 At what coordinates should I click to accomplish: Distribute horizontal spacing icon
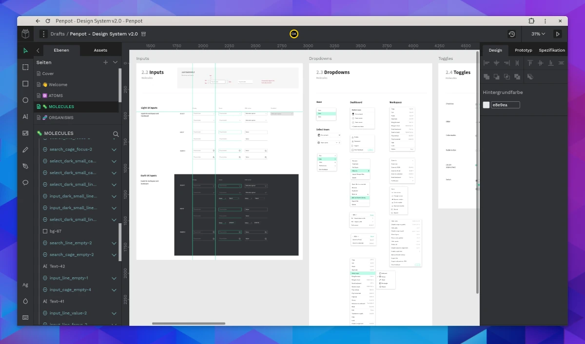click(x=517, y=63)
